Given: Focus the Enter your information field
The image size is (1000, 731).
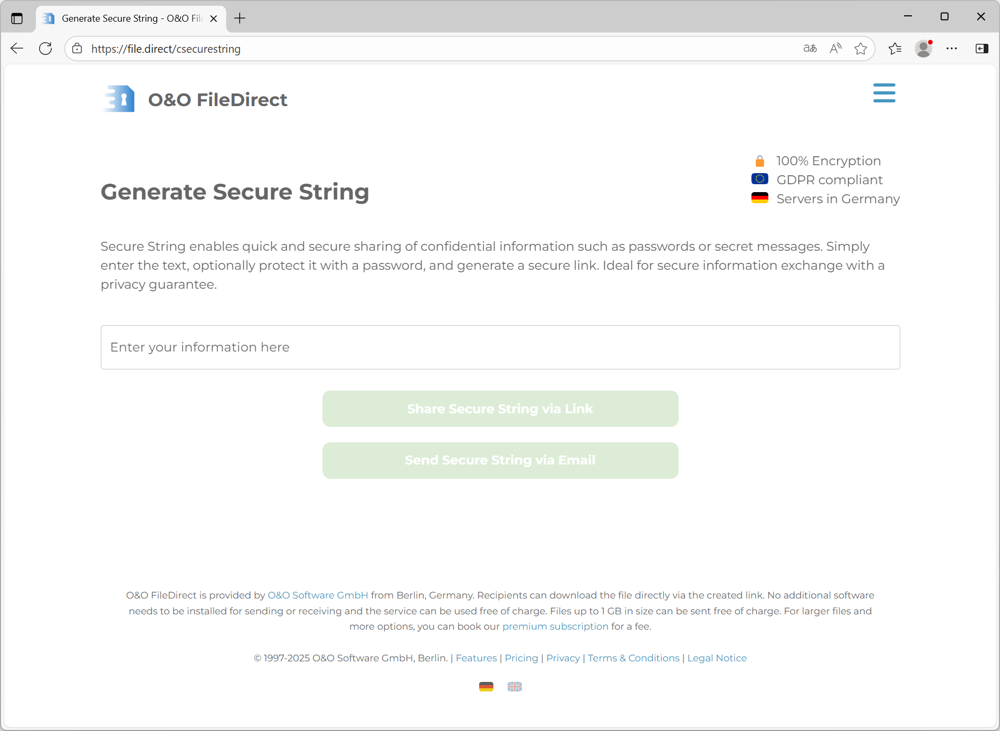Looking at the screenshot, I should pos(500,347).
